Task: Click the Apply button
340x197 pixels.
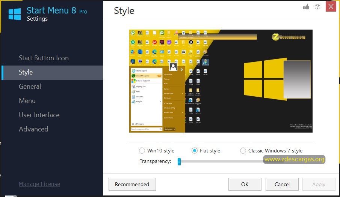Action: pyautogui.click(x=319, y=184)
